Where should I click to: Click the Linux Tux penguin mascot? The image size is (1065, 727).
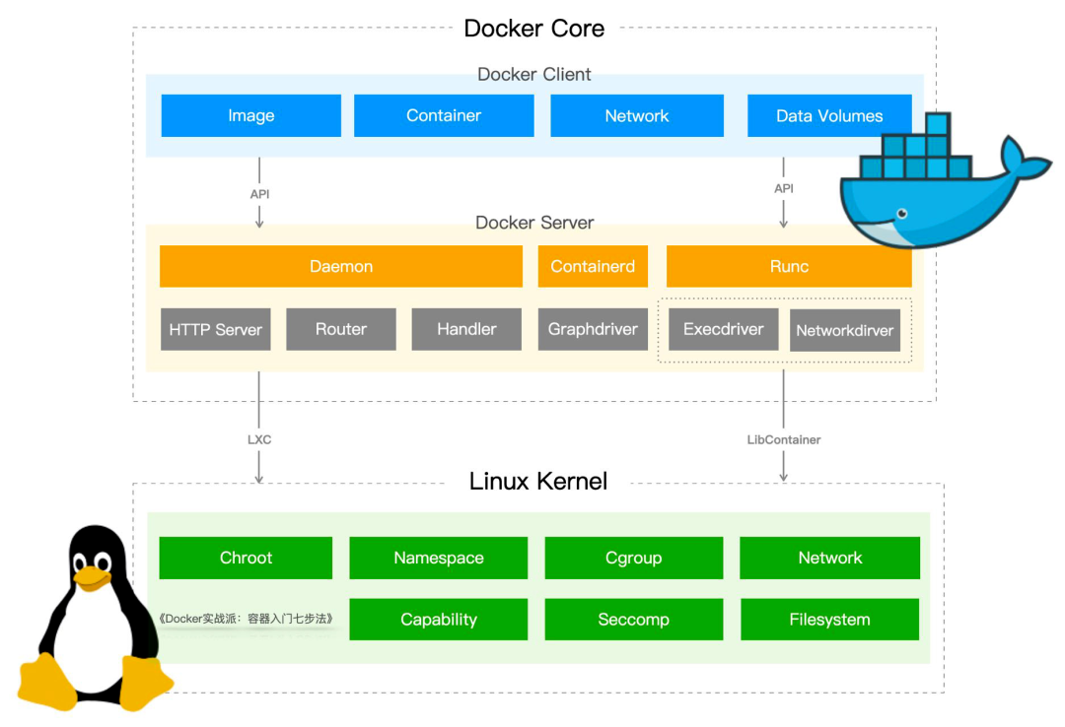[x=95, y=618]
